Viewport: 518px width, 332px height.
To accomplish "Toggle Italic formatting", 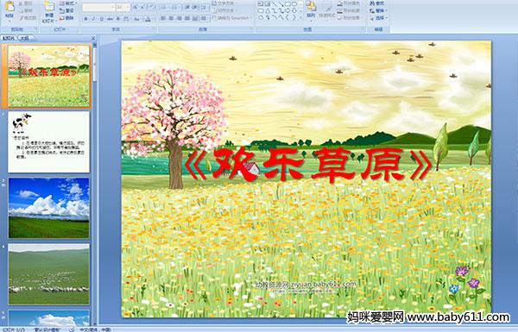I will [x=93, y=19].
